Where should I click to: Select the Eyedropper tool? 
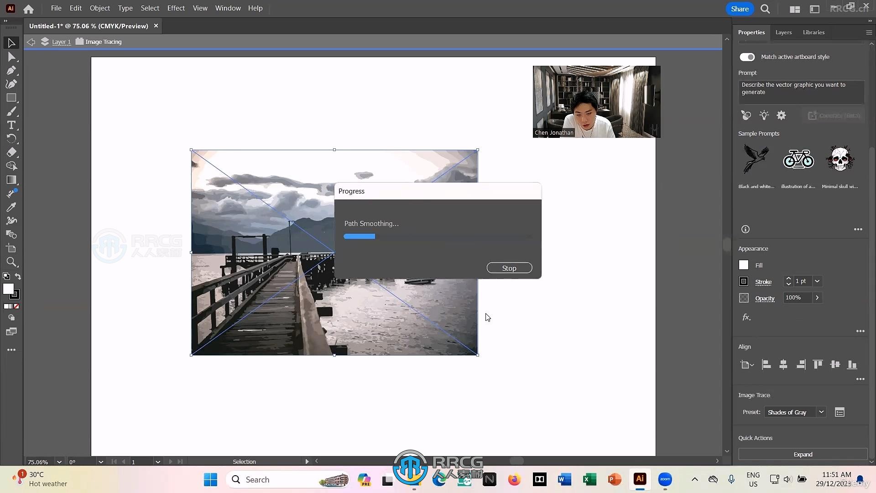tap(11, 207)
